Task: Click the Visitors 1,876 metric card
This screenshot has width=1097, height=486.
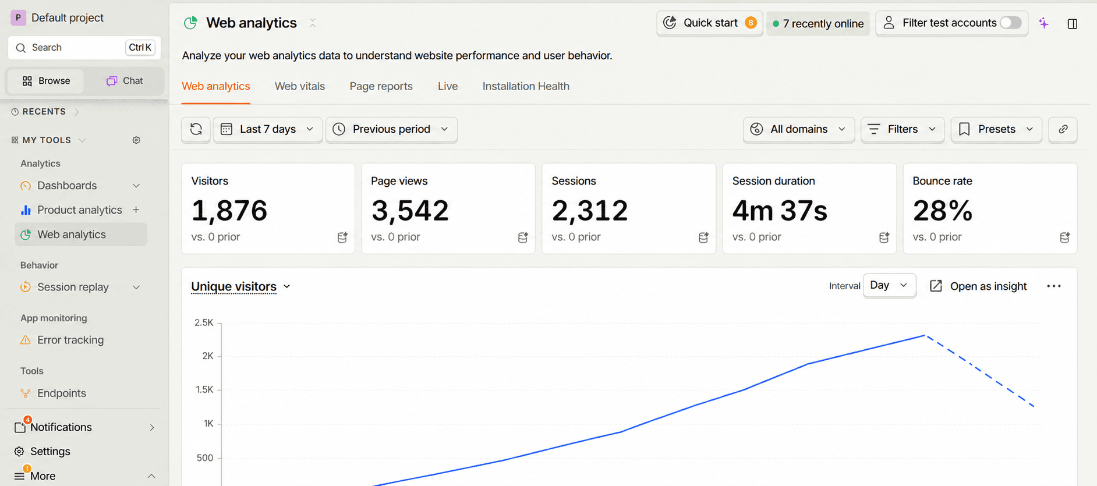Action: [268, 208]
